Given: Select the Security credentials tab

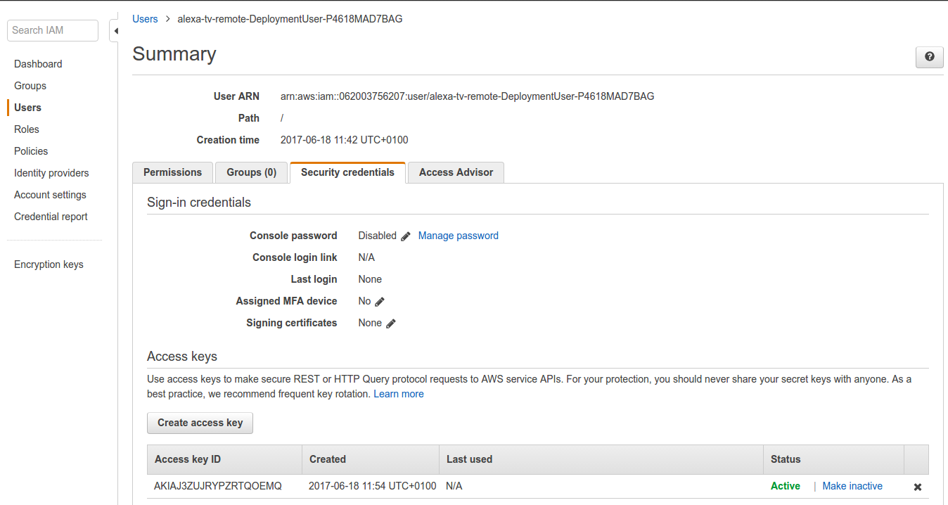Looking at the screenshot, I should tap(347, 172).
